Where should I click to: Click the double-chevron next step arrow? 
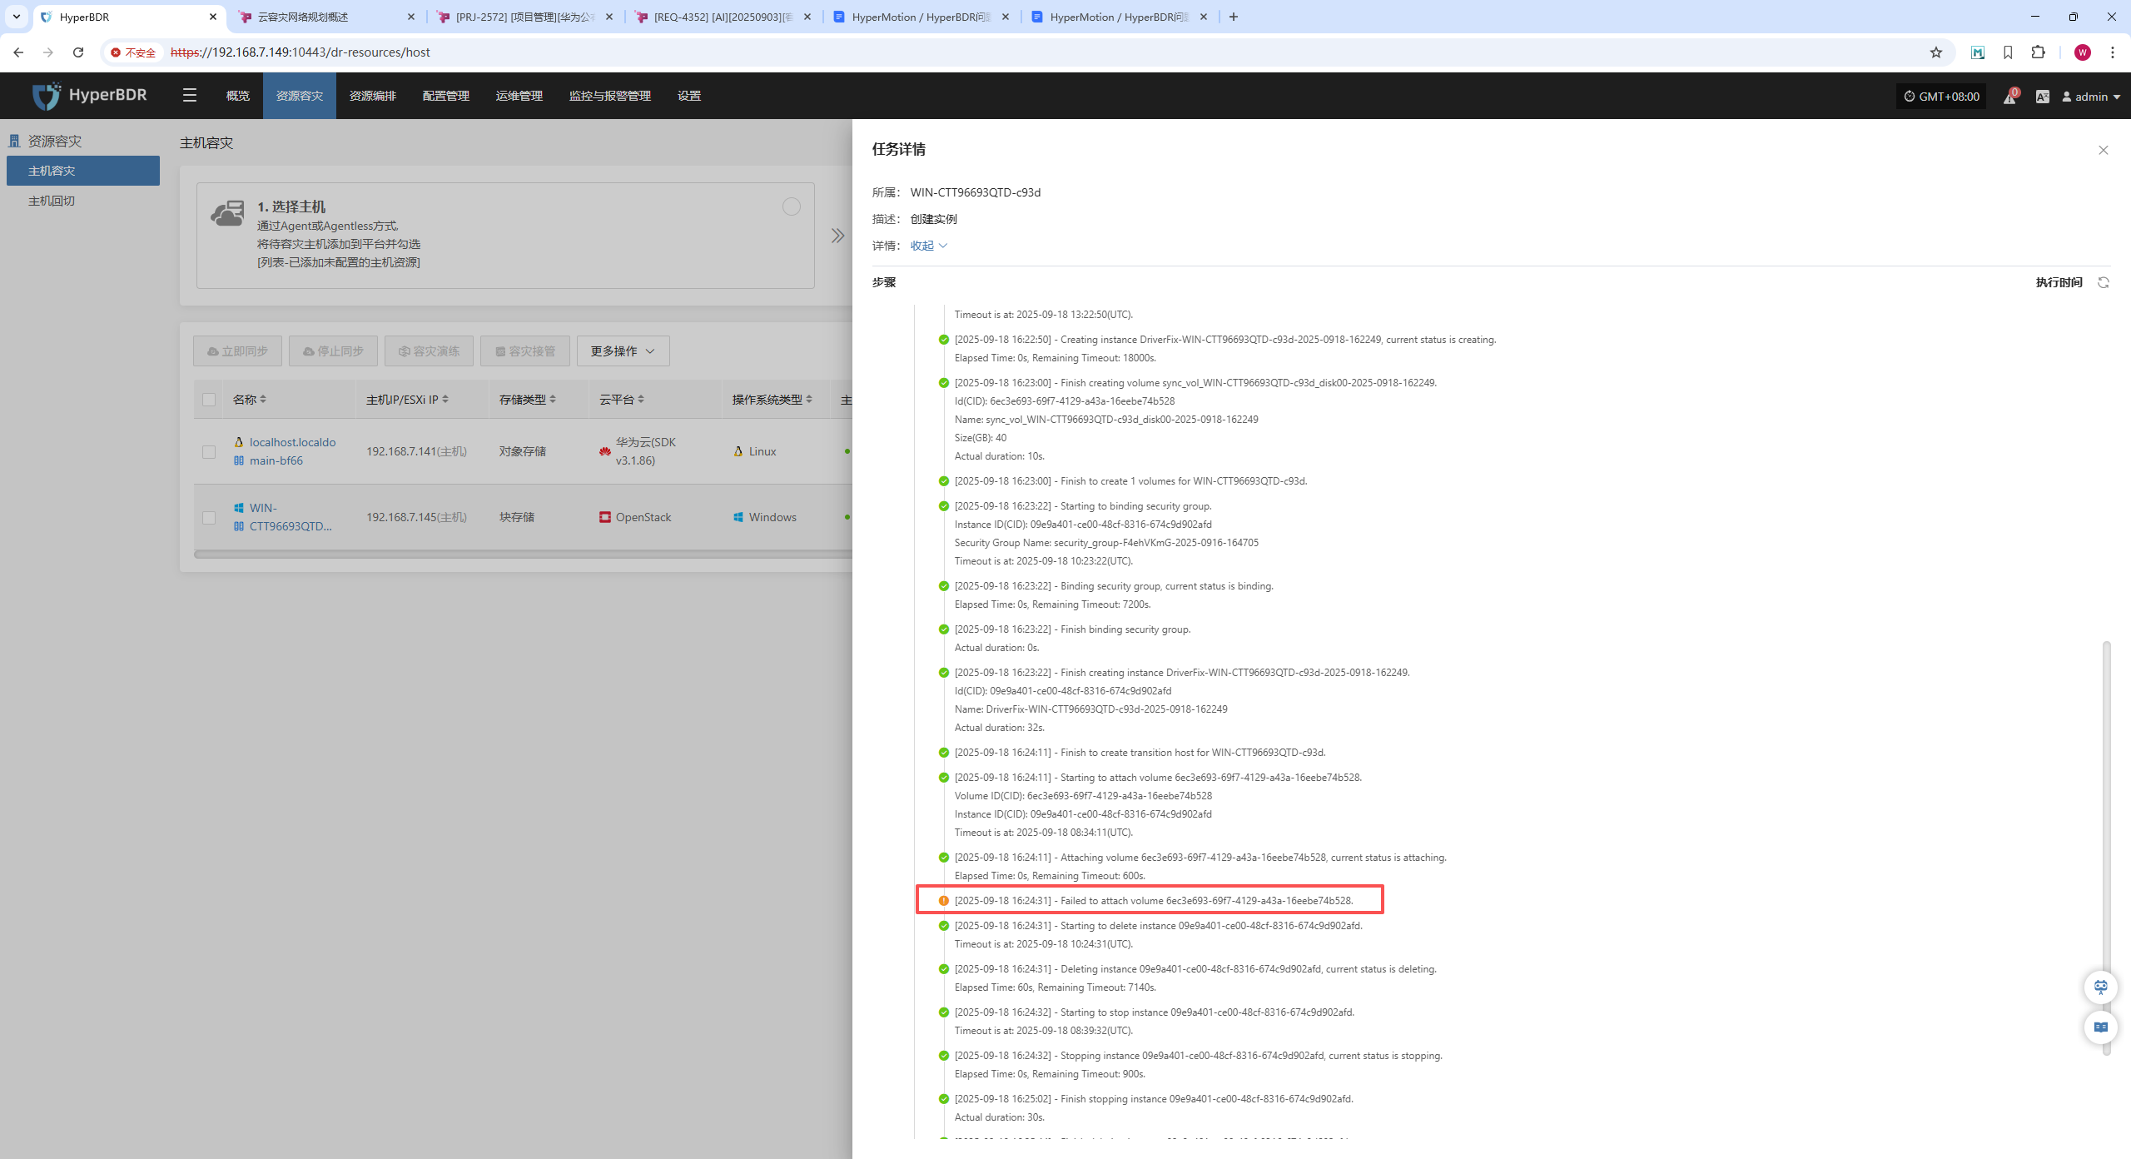[837, 236]
